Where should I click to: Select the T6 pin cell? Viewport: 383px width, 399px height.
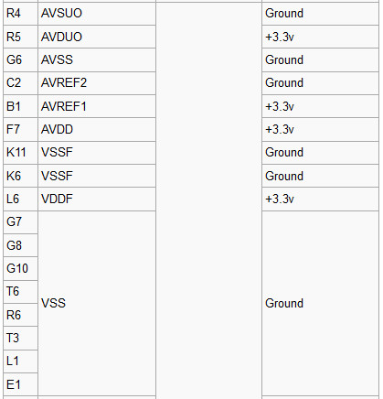pos(20,292)
